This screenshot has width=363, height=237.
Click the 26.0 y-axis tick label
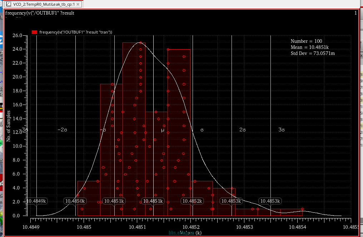click(17, 35)
